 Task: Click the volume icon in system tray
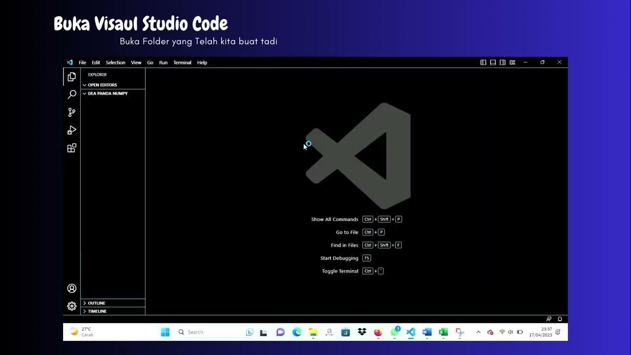(x=510, y=332)
